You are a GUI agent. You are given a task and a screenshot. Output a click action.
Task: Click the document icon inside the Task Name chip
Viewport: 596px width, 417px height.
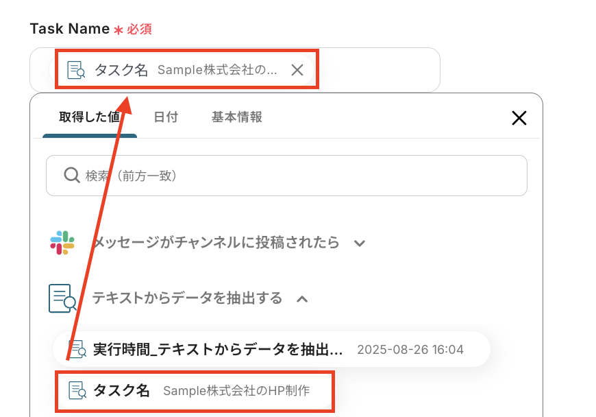[76, 70]
